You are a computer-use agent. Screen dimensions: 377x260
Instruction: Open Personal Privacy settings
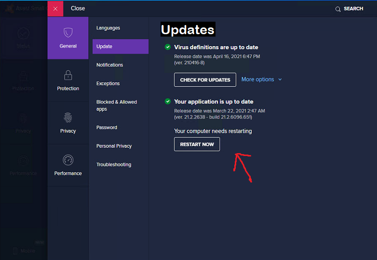pyautogui.click(x=114, y=146)
